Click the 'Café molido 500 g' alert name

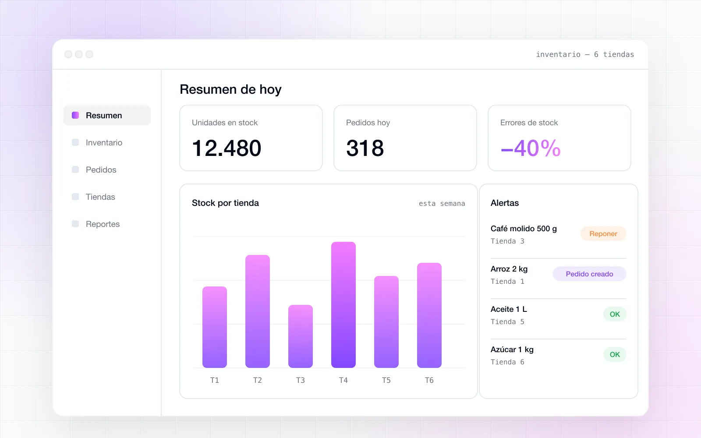coord(524,229)
